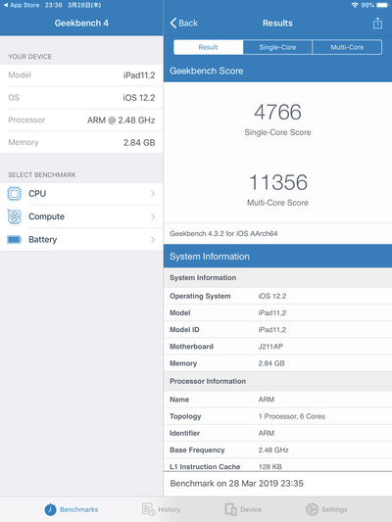Return to App Store via status bar

point(22,5)
